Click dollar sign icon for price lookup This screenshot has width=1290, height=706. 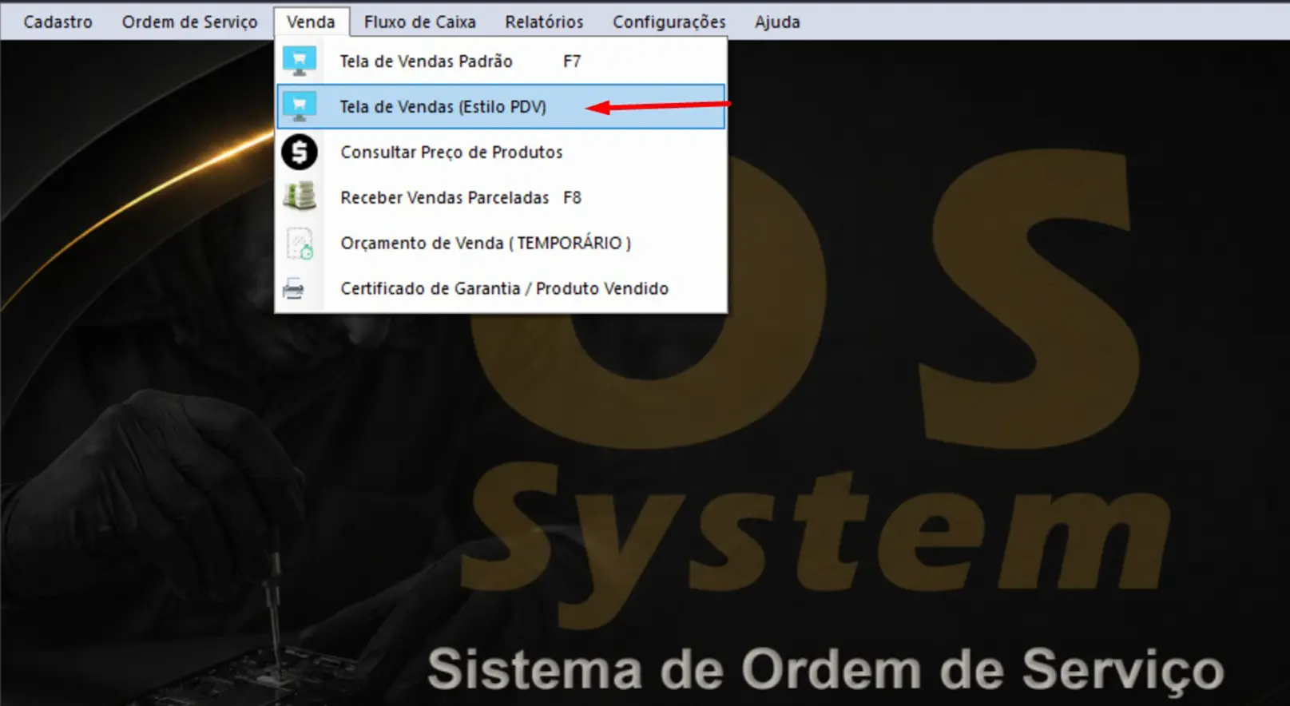click(300, 152)
